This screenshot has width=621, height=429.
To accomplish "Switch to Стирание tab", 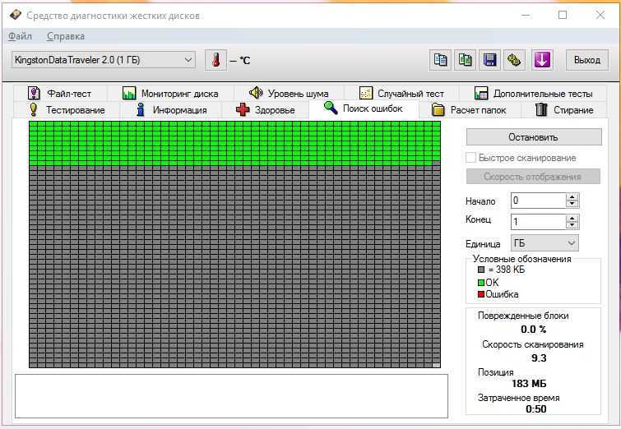I will (x=564, y=109).
